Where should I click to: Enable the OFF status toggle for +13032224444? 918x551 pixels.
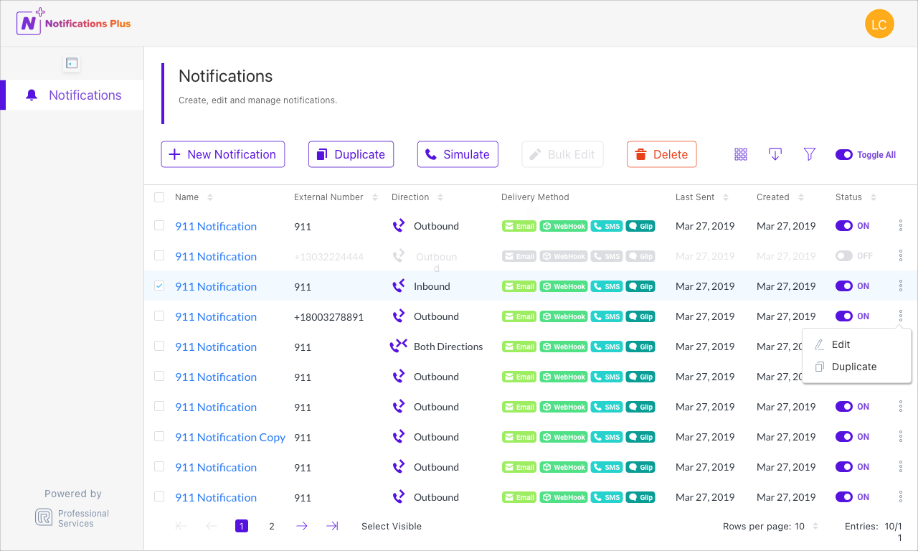pyautogui.click(x=844, y=256)
